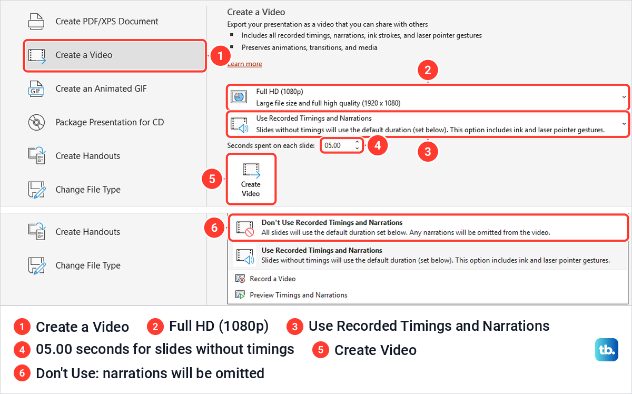Open the Learn more link
Screen dimensions: 632x394
244,64
